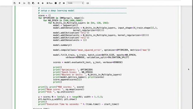Click the print 'Optimizers: ' line

pos(73,70)
